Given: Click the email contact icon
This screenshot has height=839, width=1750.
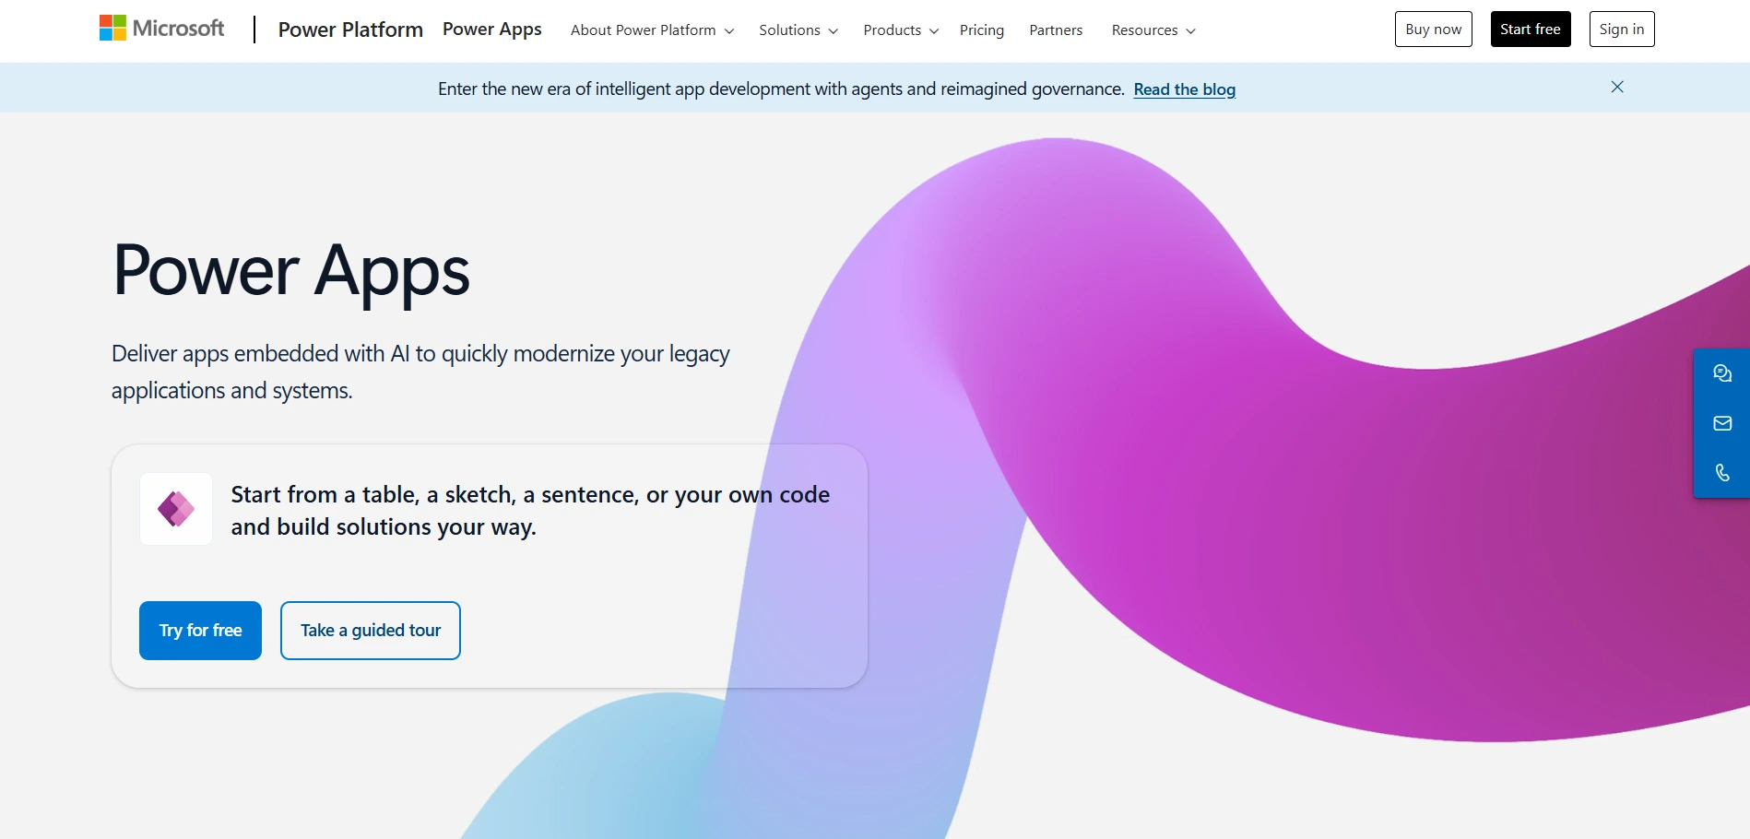Looking at the screenshot, I should [1722, 423].
